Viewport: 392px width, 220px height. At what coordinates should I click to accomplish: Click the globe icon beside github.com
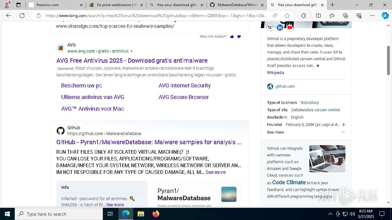tap(270, 86)
